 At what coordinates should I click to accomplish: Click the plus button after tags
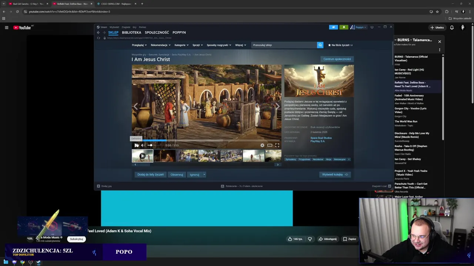click(x=349, y=159)
